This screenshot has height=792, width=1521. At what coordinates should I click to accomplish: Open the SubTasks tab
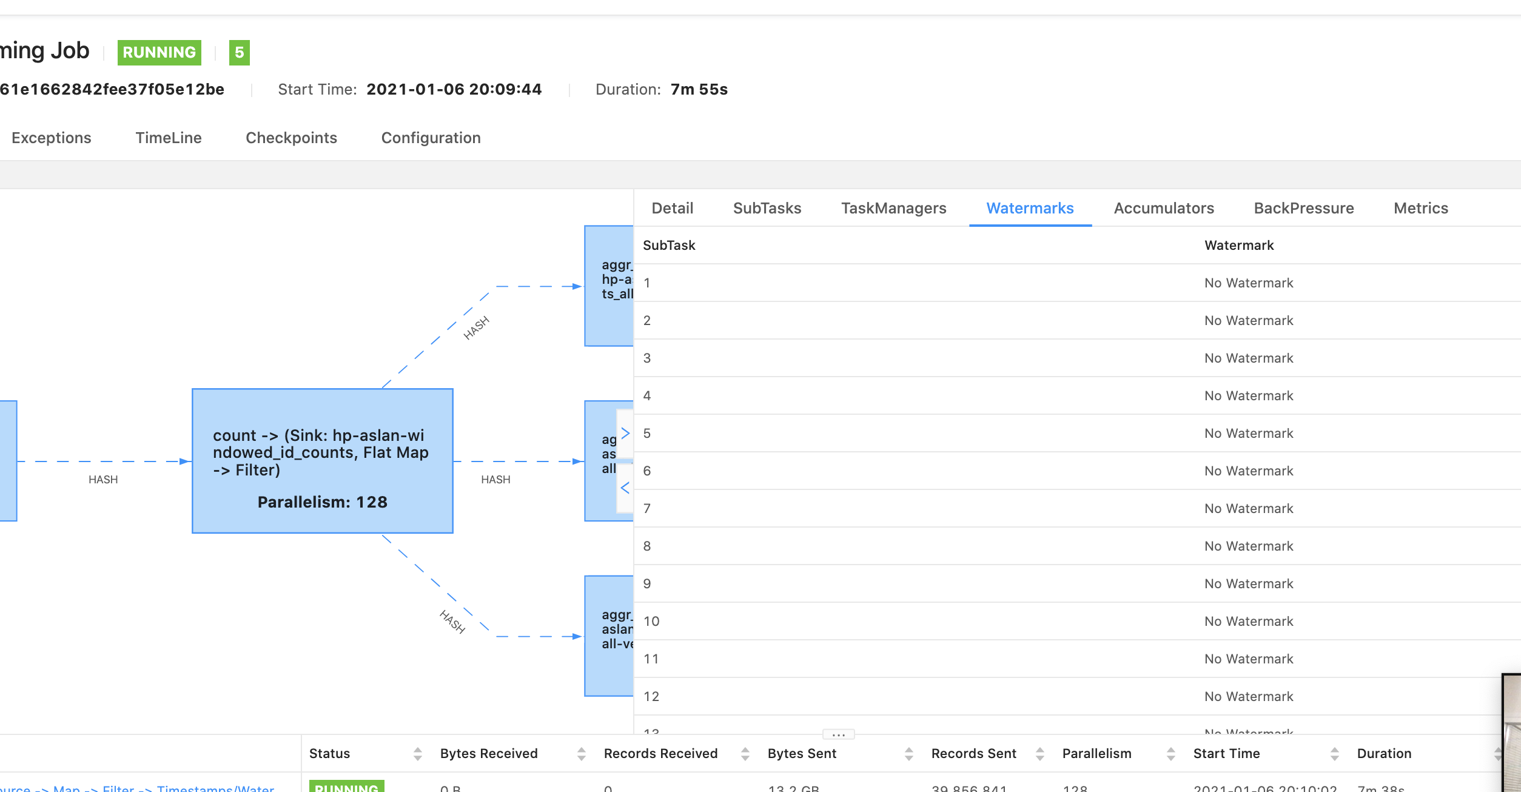[767, 208]
